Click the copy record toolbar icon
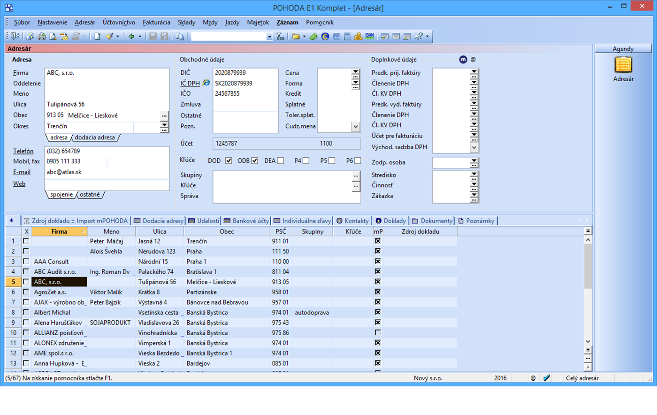Screen dimensions: 657x415 point(180,36)
